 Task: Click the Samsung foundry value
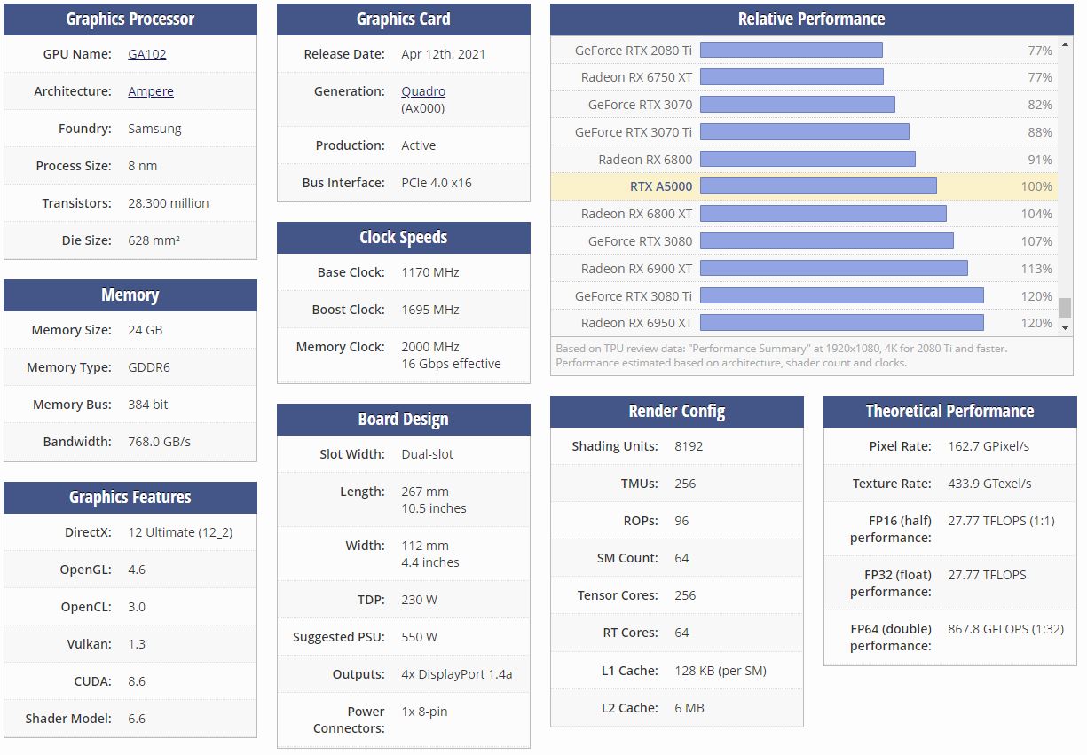(x=154, y=129)
